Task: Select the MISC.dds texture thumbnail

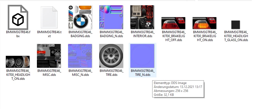Action: pyautogui.click(x=49, y=56)
